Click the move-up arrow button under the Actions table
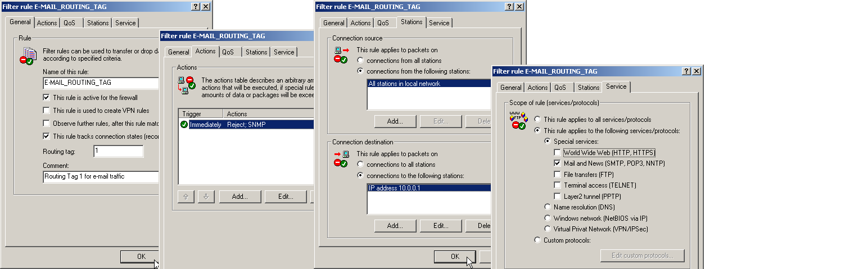 [187, 197]
